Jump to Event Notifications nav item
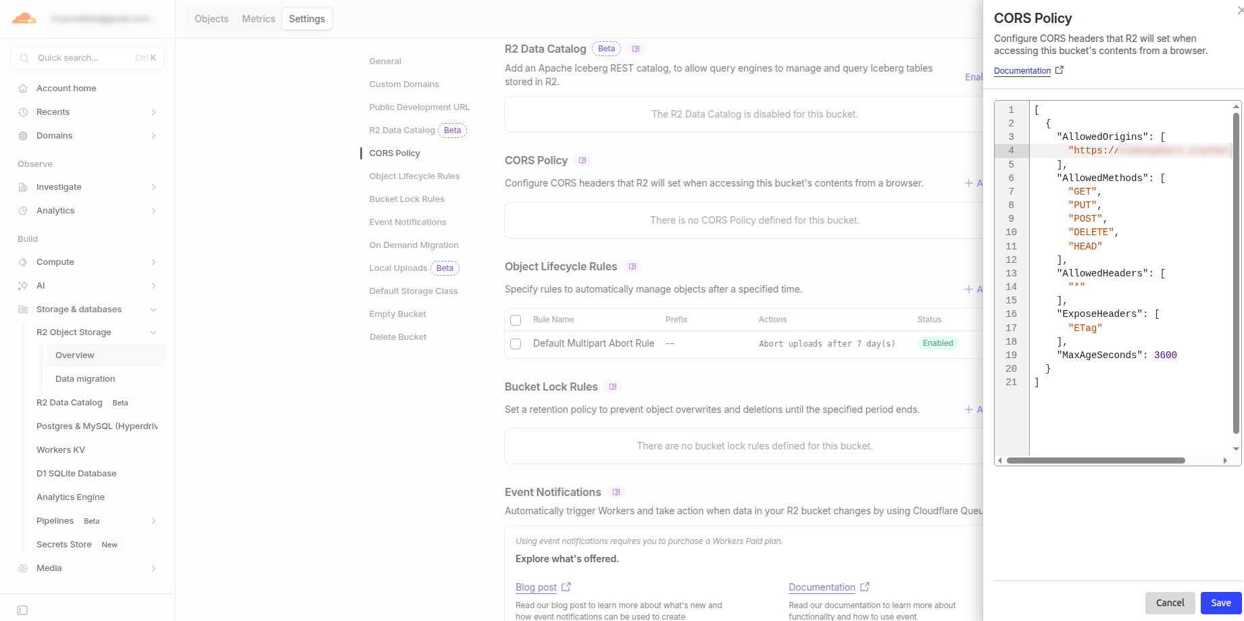Screen dimensions: 1244x621 (x=407, y=222)
